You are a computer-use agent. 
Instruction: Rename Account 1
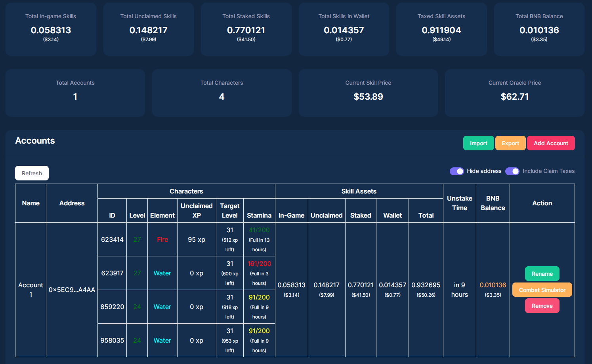(x=542, y=274)
